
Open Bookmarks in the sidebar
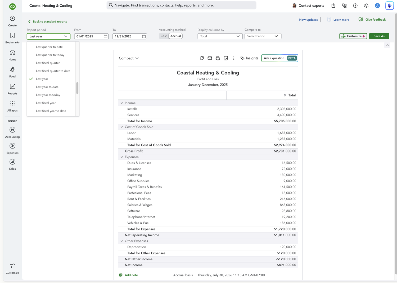pos(12,38)
